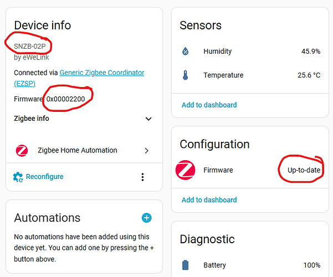Image resolution: width=333 pixels, height=277 pixels.
Task: Open the three-dot device menu
Action: pos(142,177)
